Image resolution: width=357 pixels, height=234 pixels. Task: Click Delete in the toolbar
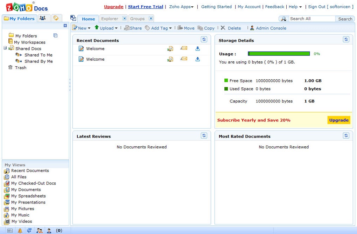click(x=231, y=28)
